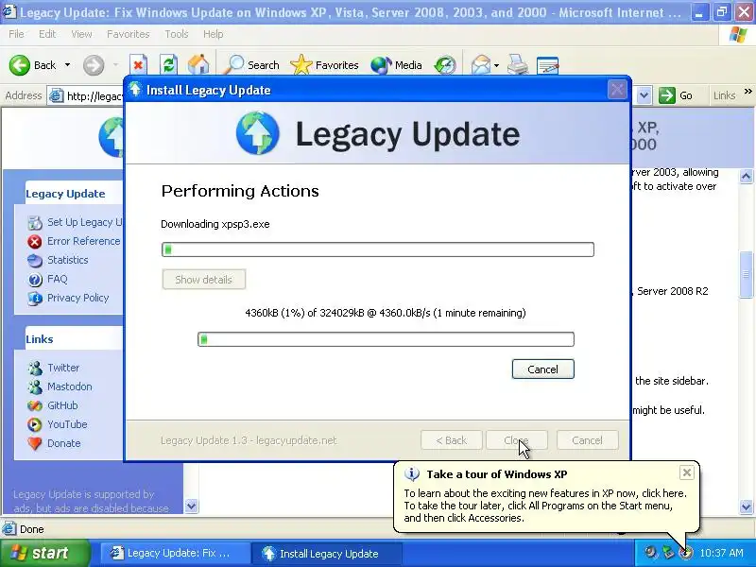This screenshot has width=756, height=567.
Task: Click the Install Legacy Update title bar icon
Action: click(x=135, y=89)
